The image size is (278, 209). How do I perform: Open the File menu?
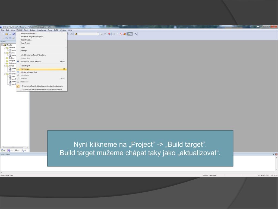(3, 30)
